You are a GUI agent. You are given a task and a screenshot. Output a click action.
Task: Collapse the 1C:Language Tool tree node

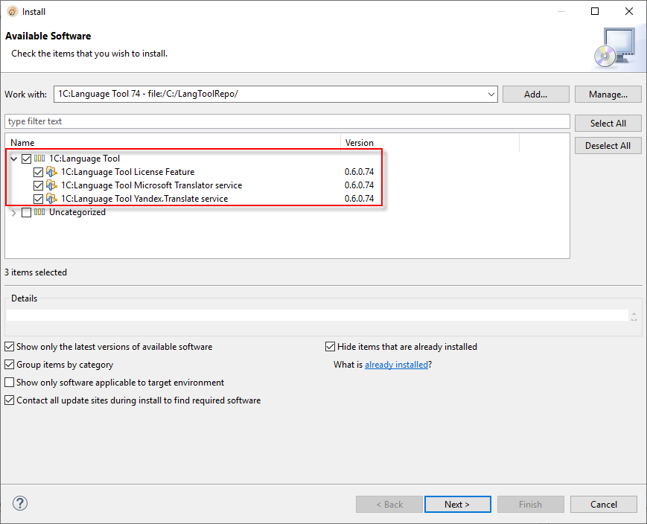[x=14, y=159]
